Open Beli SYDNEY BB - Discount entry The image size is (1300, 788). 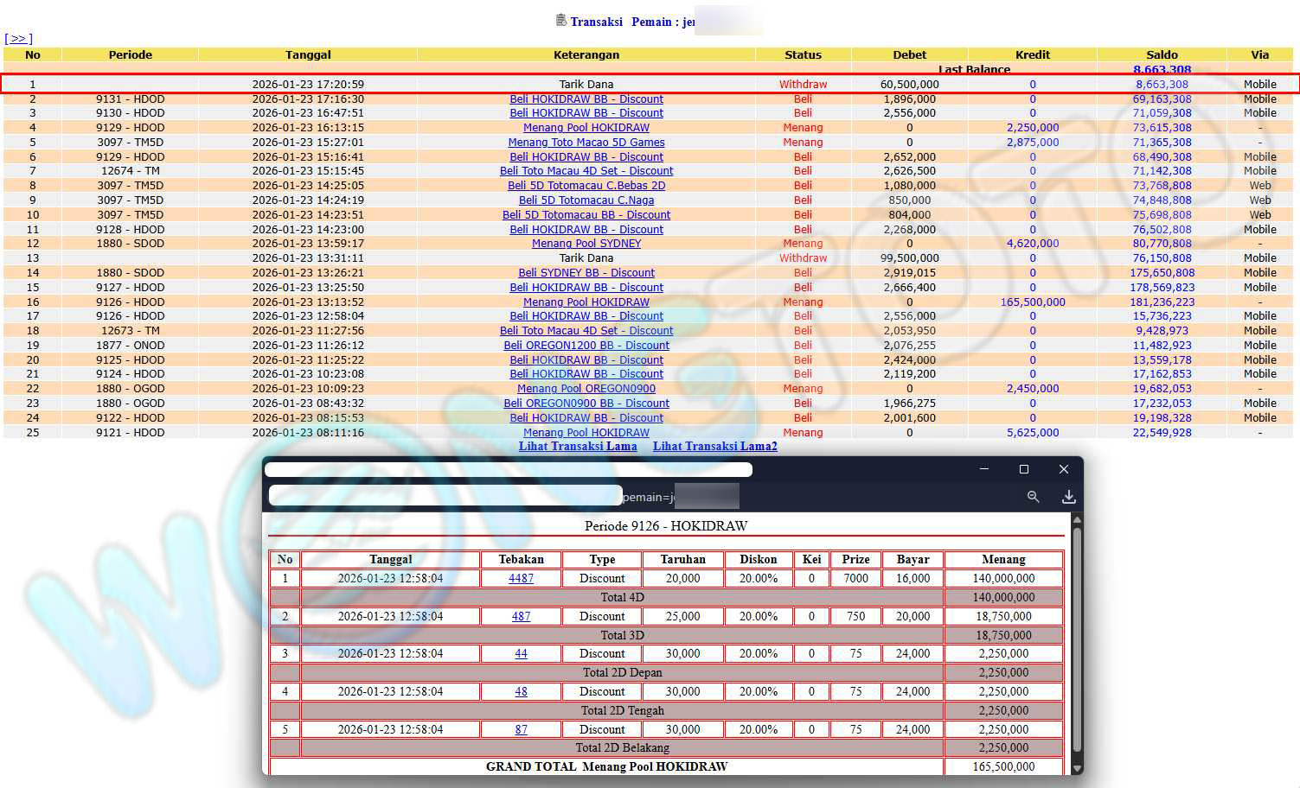(586, 273)
